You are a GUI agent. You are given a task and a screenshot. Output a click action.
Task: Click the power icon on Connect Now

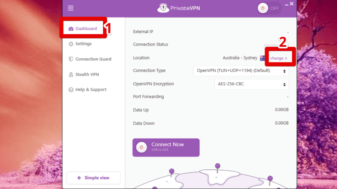[141, 147]
